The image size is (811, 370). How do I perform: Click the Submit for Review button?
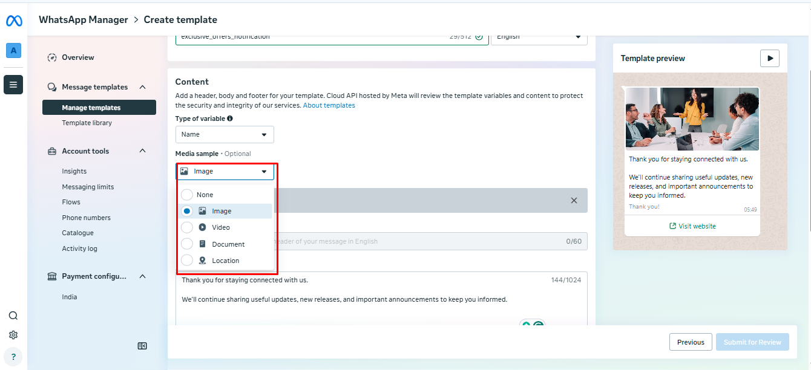752,342
